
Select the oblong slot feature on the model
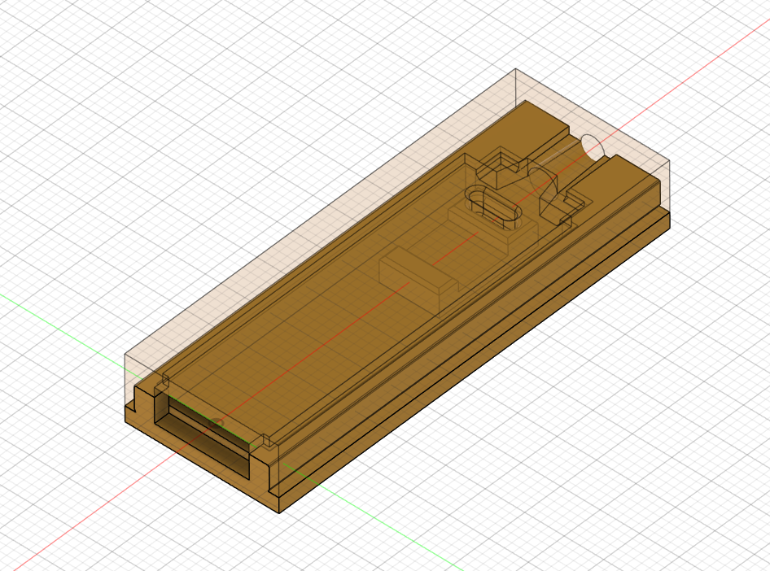(493, 208)
